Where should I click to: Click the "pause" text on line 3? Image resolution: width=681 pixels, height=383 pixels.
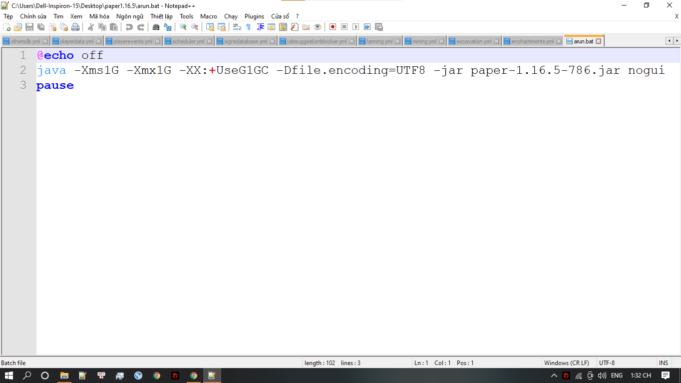coord(55,85)
